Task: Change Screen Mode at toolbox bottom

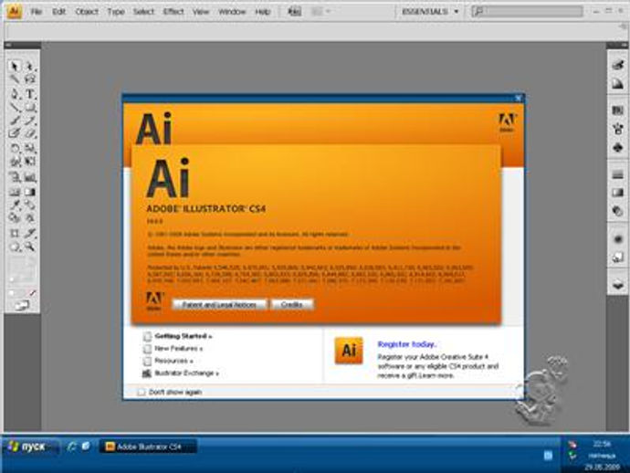Action: click(x=22, y=306)
